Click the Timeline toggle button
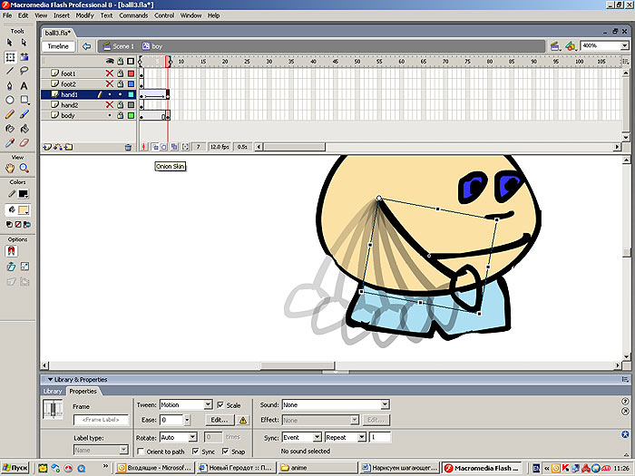 click(x=58, y=46)
